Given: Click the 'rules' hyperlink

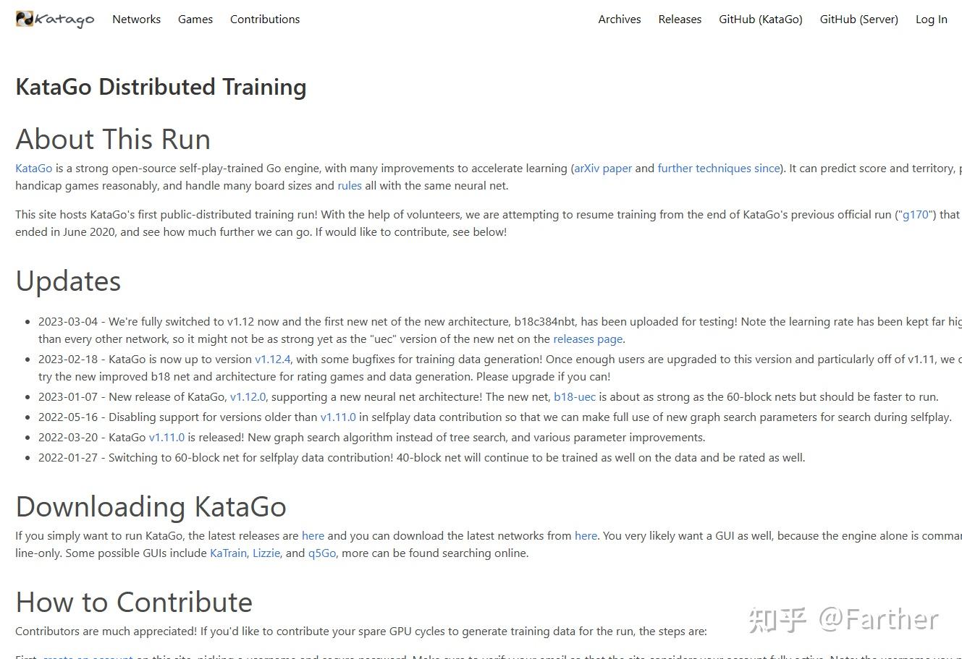Looking at the screenshot, I should (350, 185).
